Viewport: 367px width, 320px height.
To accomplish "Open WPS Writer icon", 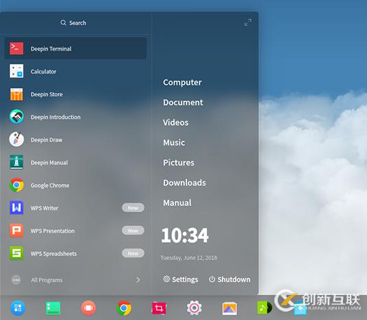I will (x=16, y=207).
